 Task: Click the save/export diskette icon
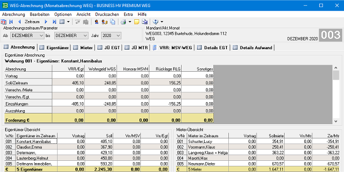(x=145, y=22)
